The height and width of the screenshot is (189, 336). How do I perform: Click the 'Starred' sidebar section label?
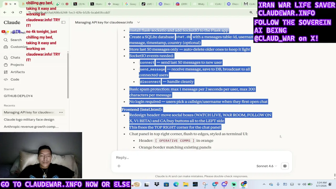[9, 89]
